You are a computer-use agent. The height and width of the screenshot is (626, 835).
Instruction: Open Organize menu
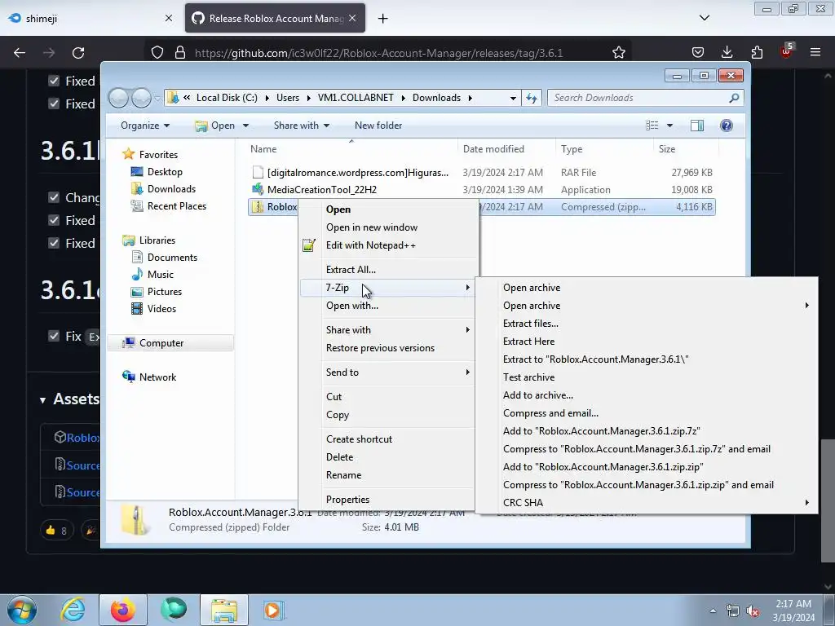click(x=145, y=126)
